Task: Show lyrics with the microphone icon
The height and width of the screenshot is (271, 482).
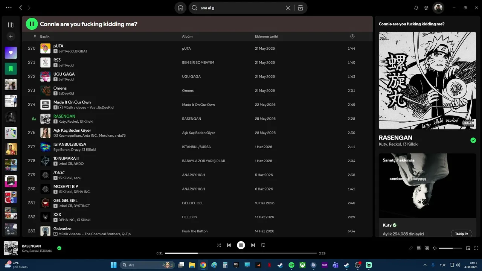Action: pyautogui.click(x=411, y=248)
